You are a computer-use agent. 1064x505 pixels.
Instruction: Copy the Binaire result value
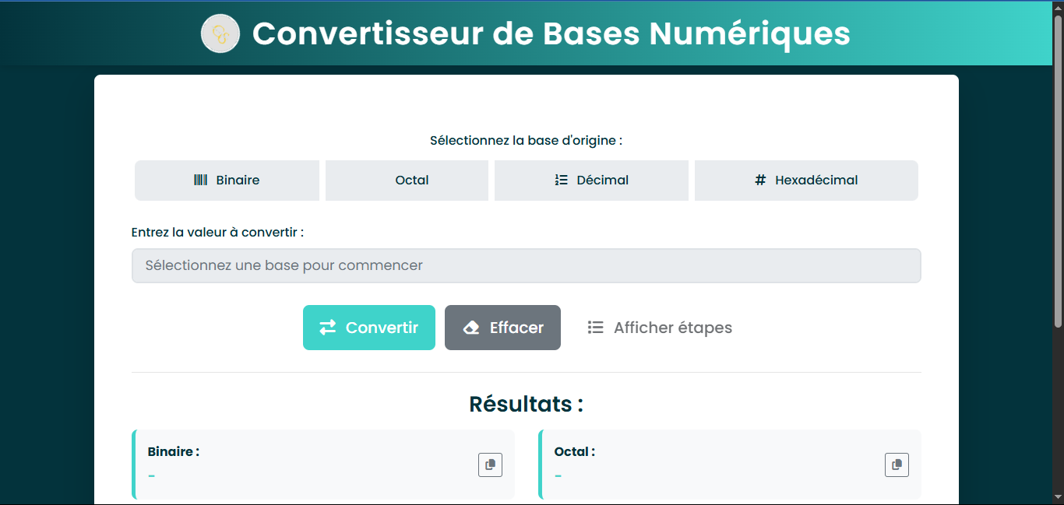490,465
